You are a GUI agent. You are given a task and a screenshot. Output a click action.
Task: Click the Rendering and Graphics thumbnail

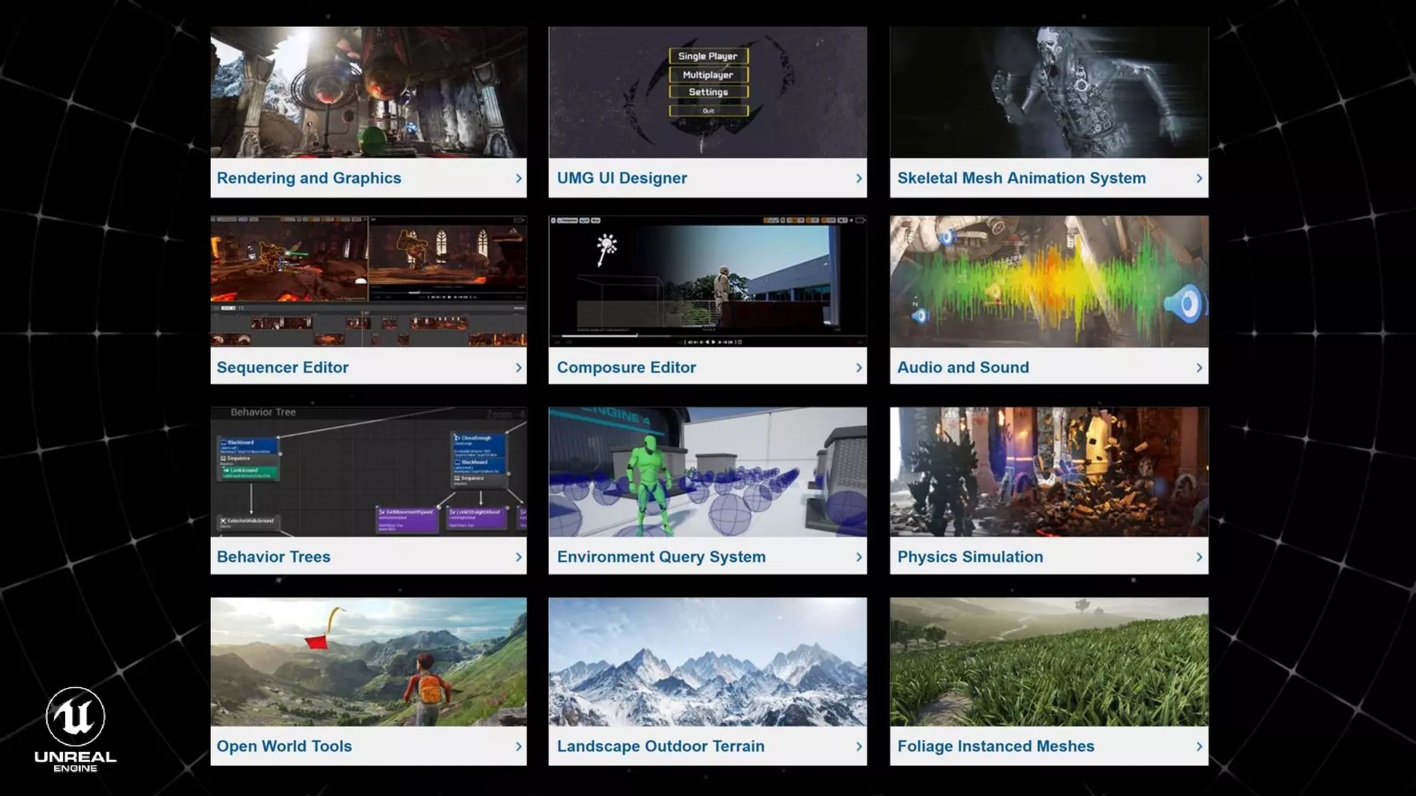[369, 92]
